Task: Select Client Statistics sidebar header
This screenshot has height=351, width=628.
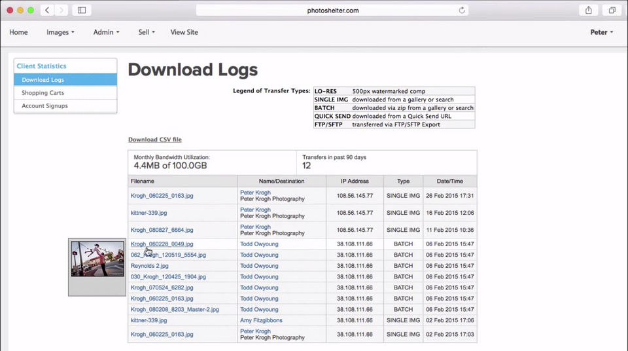Action: click(42, 65)
